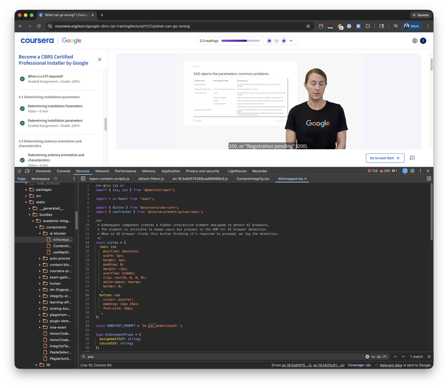
Task: Go to previous search match
Action: 395,357
